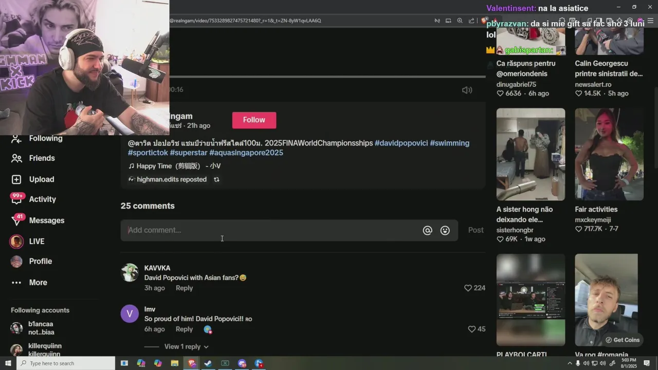Mute the video with the speaker icon

click(467, 90)
